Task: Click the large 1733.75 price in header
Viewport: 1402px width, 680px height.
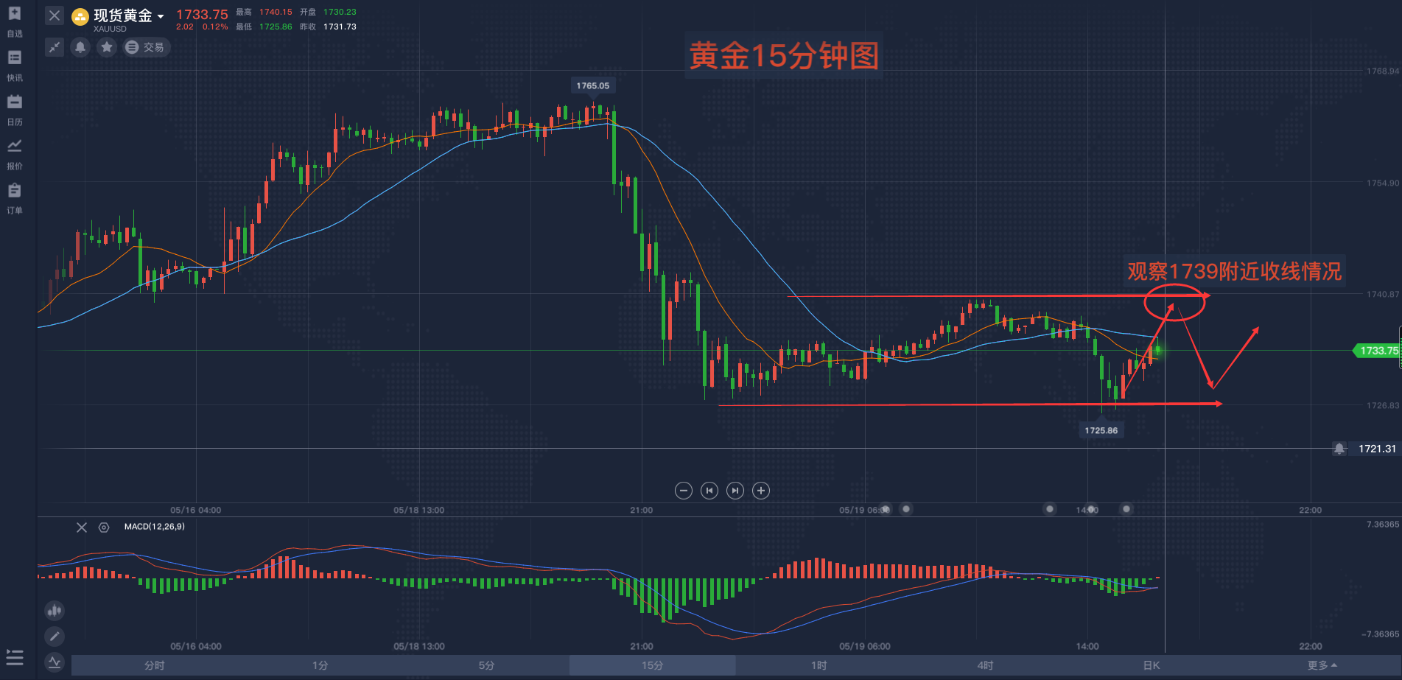Action: click(x=202, y=14)
